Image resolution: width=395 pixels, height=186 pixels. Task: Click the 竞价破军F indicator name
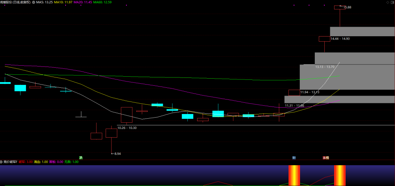click(x=10, y=162)
